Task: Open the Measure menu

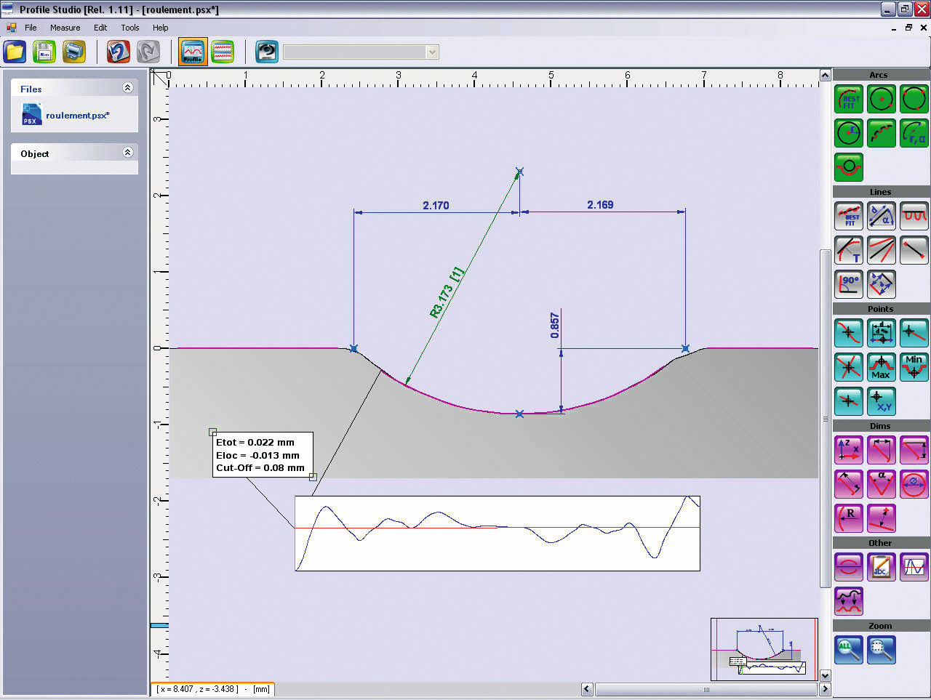Action: 65,28
